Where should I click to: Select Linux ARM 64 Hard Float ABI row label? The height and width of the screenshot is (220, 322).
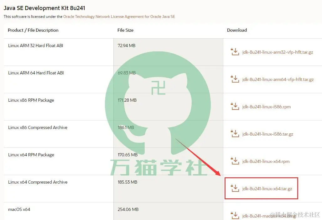(36, 73)
